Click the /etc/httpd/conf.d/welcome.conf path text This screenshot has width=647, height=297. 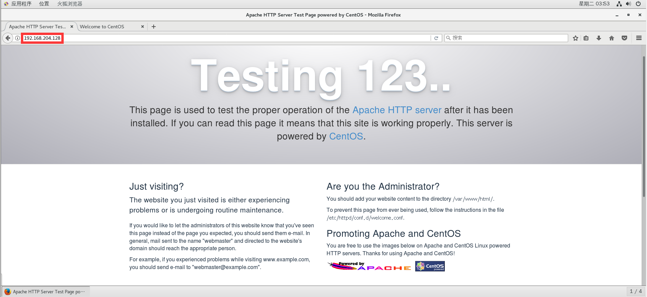365,218
